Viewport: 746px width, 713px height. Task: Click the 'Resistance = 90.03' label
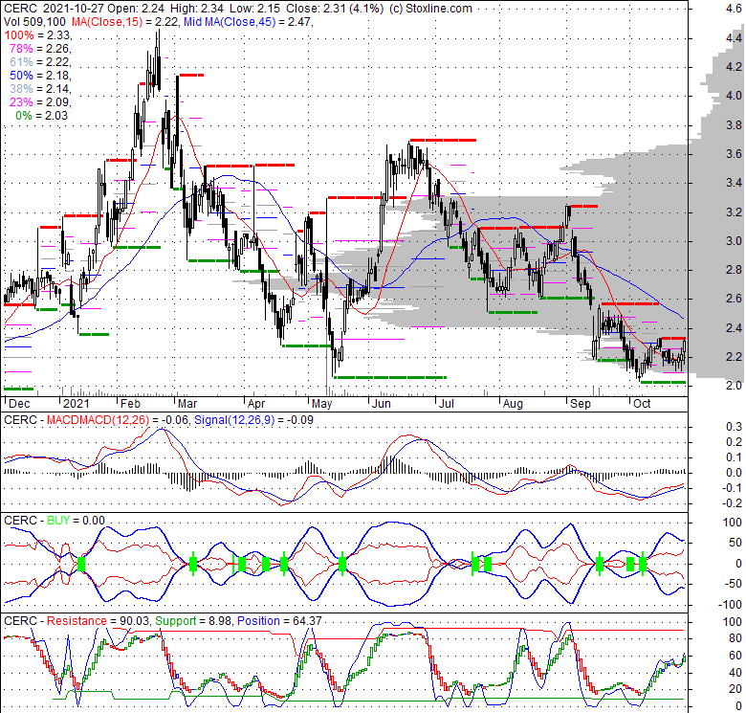99,621
